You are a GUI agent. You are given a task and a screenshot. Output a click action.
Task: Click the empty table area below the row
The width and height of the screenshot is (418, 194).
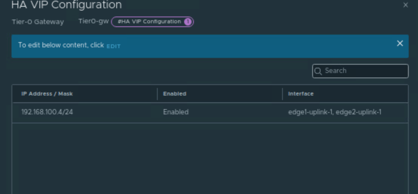tap(209, 159)
